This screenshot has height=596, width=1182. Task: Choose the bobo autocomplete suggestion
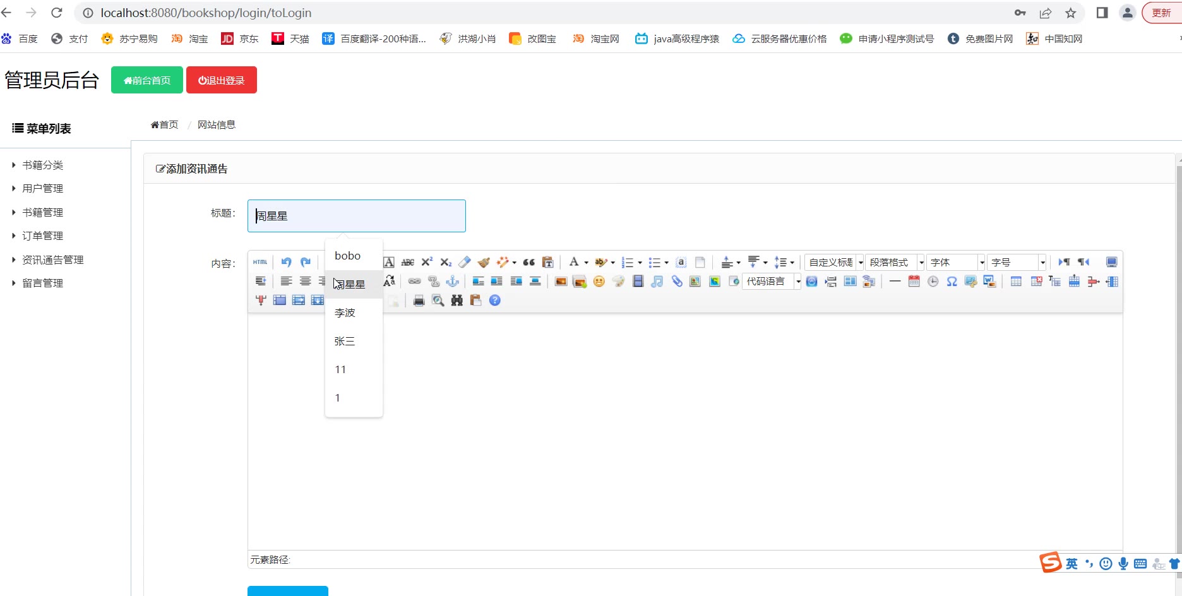354,256
